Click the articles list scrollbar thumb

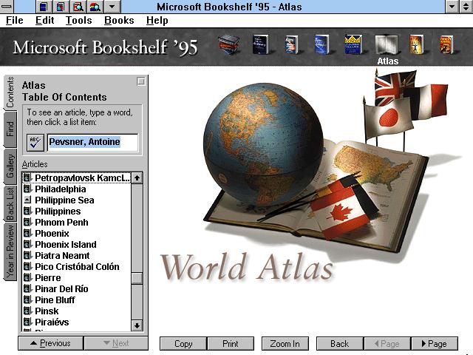(x=137, y=278)
